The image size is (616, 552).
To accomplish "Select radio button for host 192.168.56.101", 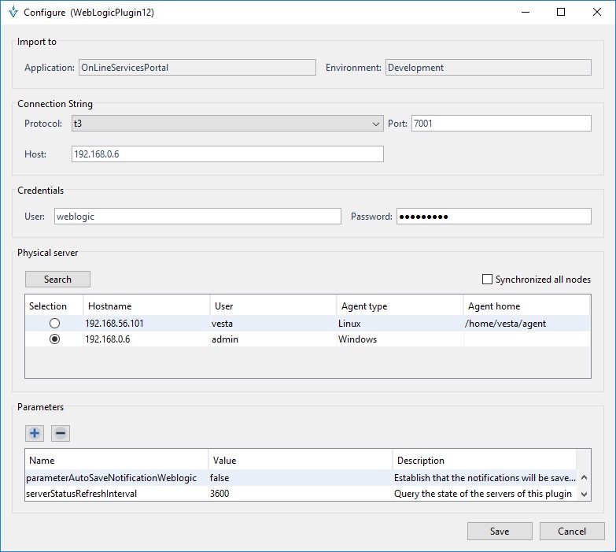I will pos(54,323).
